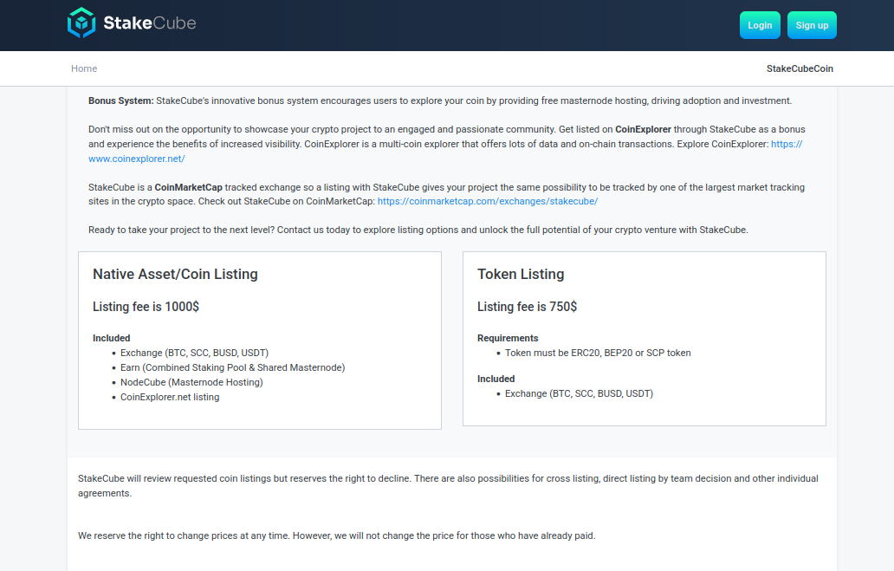Click the StakeCube wordmark text in header
Screen dimensions: 894x571
pos(149,23)
